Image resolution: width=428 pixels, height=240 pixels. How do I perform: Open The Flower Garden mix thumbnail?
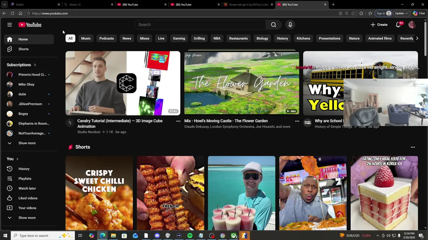pos(242,83)
